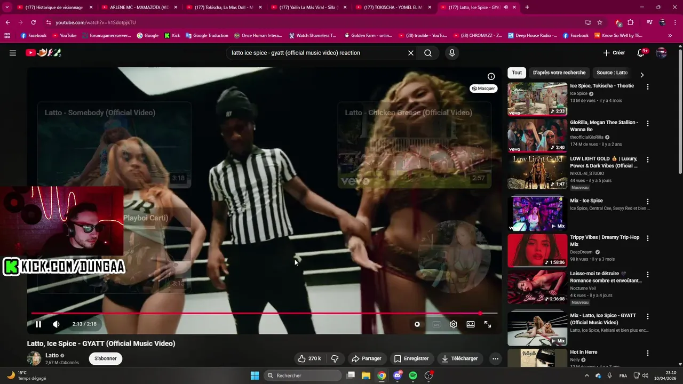
Task: Open player settings gear
Action: [454, 324]
